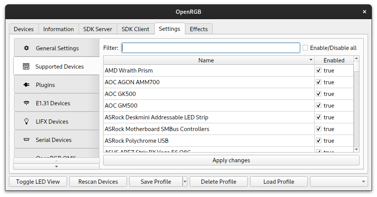Click the Name column header
The width and height of the screenshot is (377, 197).
209,60
